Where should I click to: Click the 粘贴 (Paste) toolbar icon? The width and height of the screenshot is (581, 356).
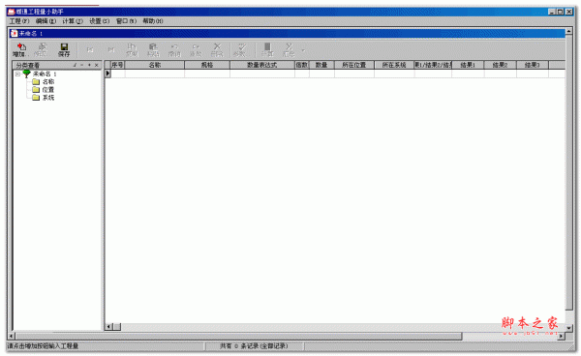(153, 50)
